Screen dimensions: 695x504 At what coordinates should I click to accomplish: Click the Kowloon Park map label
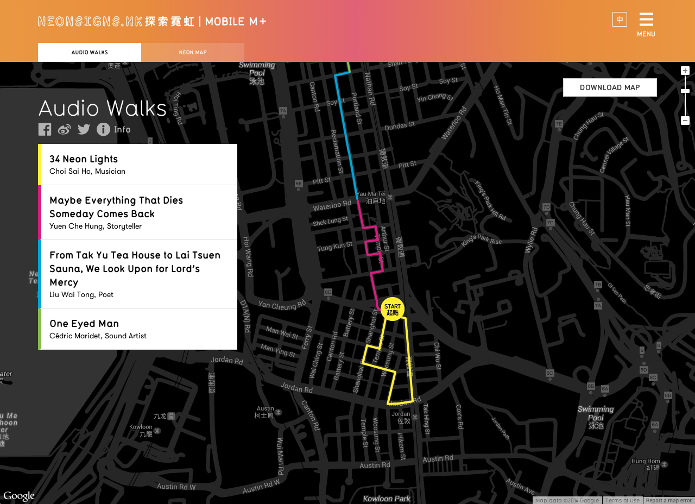387,499
